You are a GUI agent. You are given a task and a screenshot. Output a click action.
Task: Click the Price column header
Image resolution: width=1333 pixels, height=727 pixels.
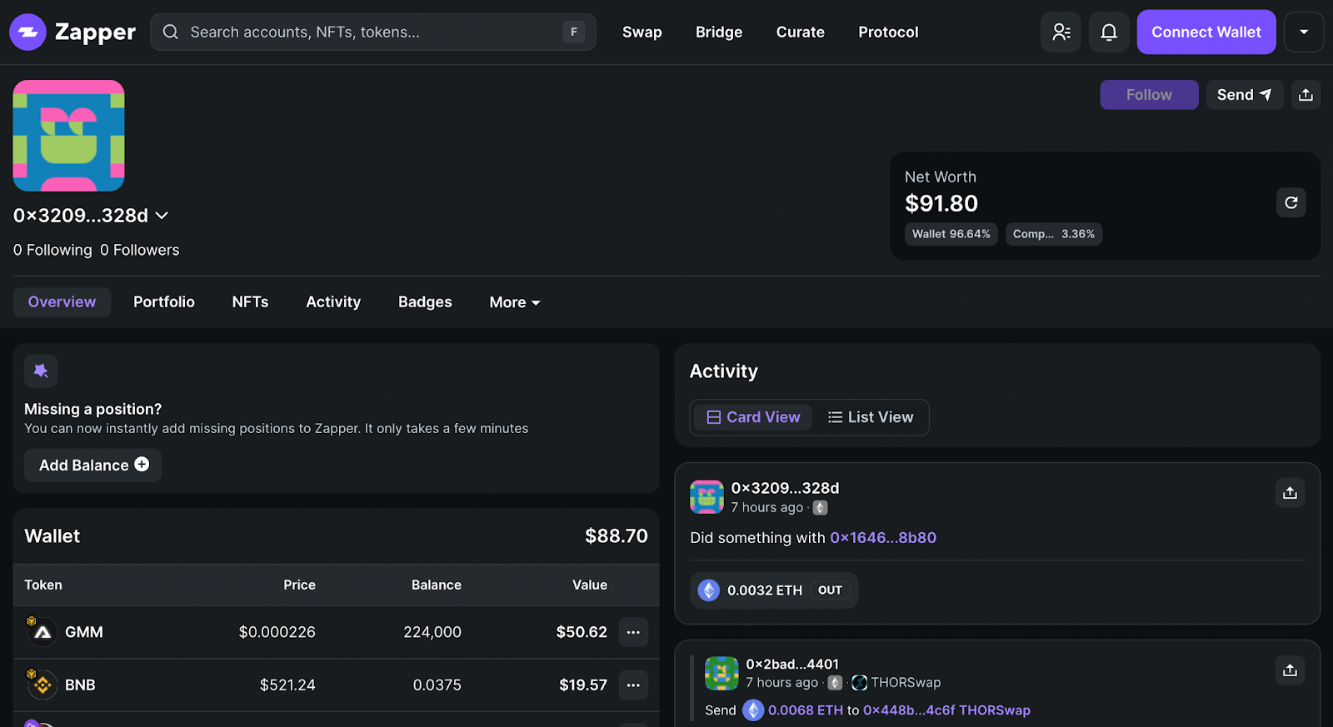coord(299,585)
